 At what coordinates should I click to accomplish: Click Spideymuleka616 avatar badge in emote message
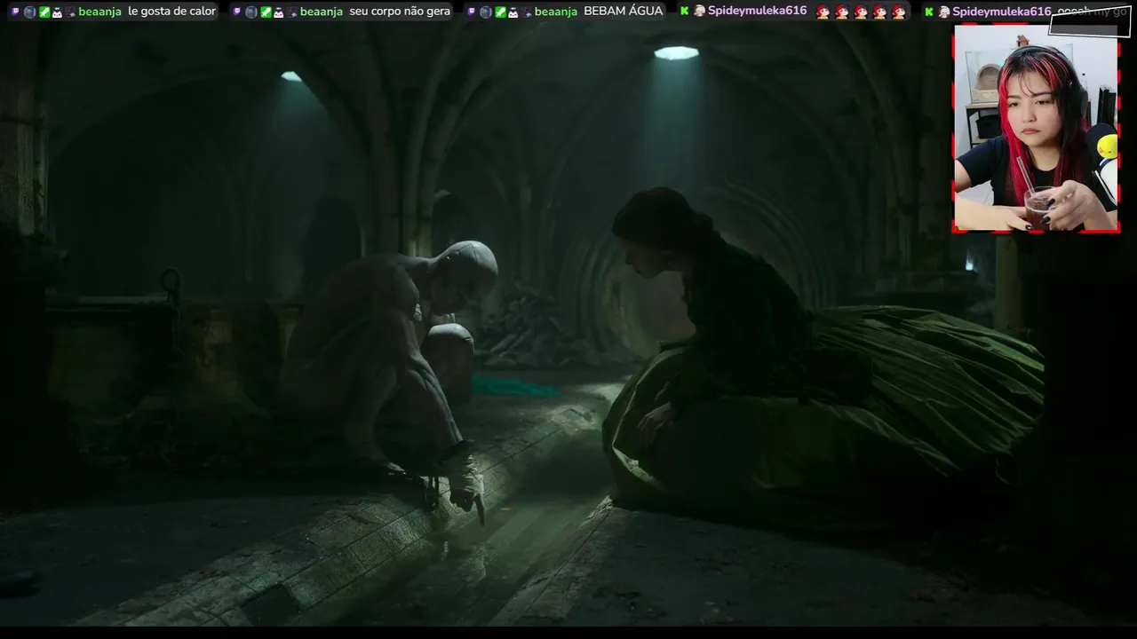699,11
